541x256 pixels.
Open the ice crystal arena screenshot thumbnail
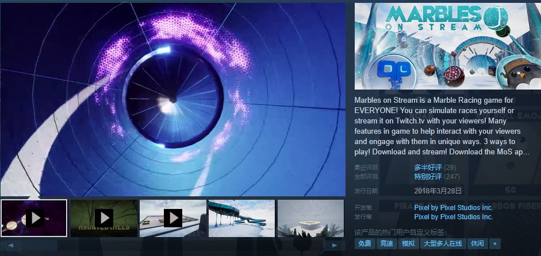(x=311, y=218)
